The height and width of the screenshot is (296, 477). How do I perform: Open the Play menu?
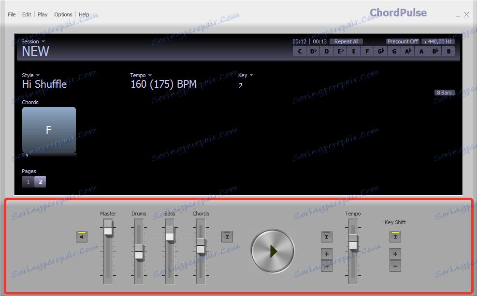pos(42,14)
